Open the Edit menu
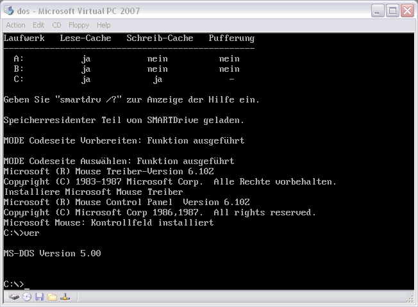Screen dimensions: 418x307 (x=38, y=25)
